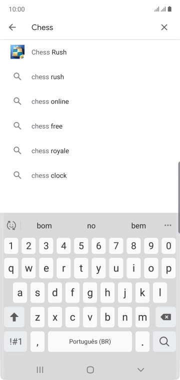Select the 'chess royale' suggestion

point(90,150)
